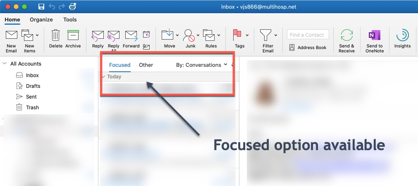This screenshot has height=186, width=418.
Task: Delete the selected message
Action: pos(55,39)
